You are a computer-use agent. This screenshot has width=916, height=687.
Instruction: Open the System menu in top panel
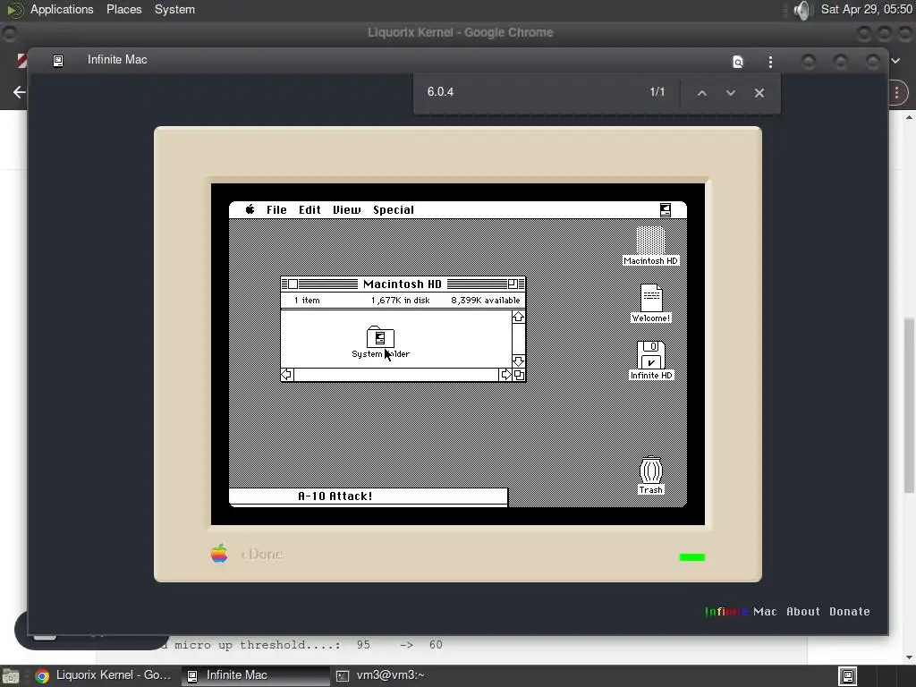point(174,9)
